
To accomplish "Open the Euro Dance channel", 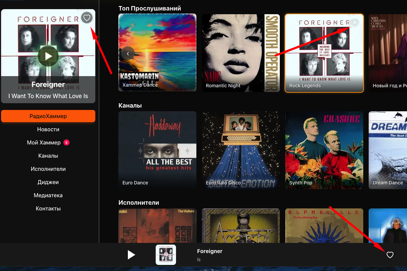I will tap(157, 150).
